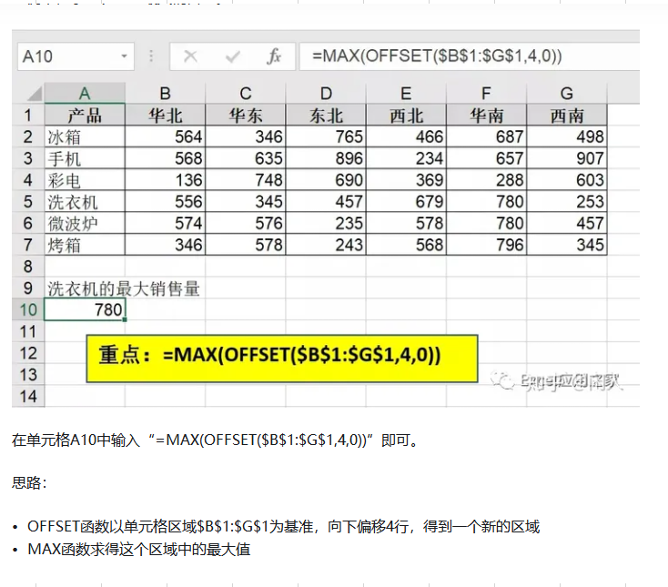Click the formula bar MAX formula text
Viewport: 668px width, 587px height.
[x=437, y=56]
